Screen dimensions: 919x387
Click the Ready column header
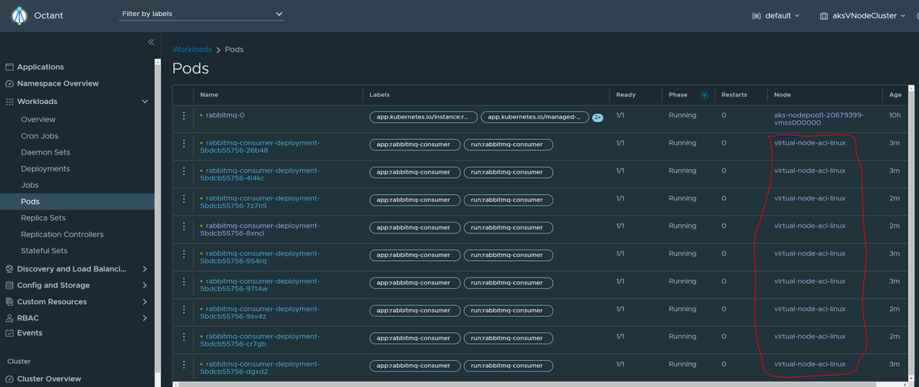tap(626, 95)
